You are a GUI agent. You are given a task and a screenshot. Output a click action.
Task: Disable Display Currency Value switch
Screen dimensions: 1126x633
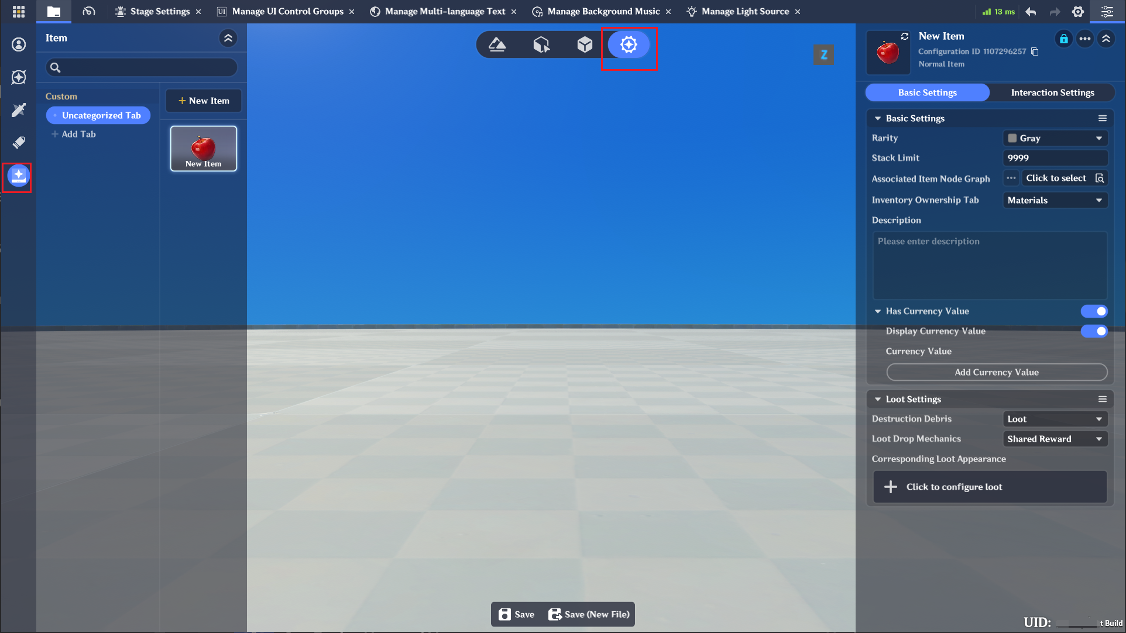(1093, 331)
